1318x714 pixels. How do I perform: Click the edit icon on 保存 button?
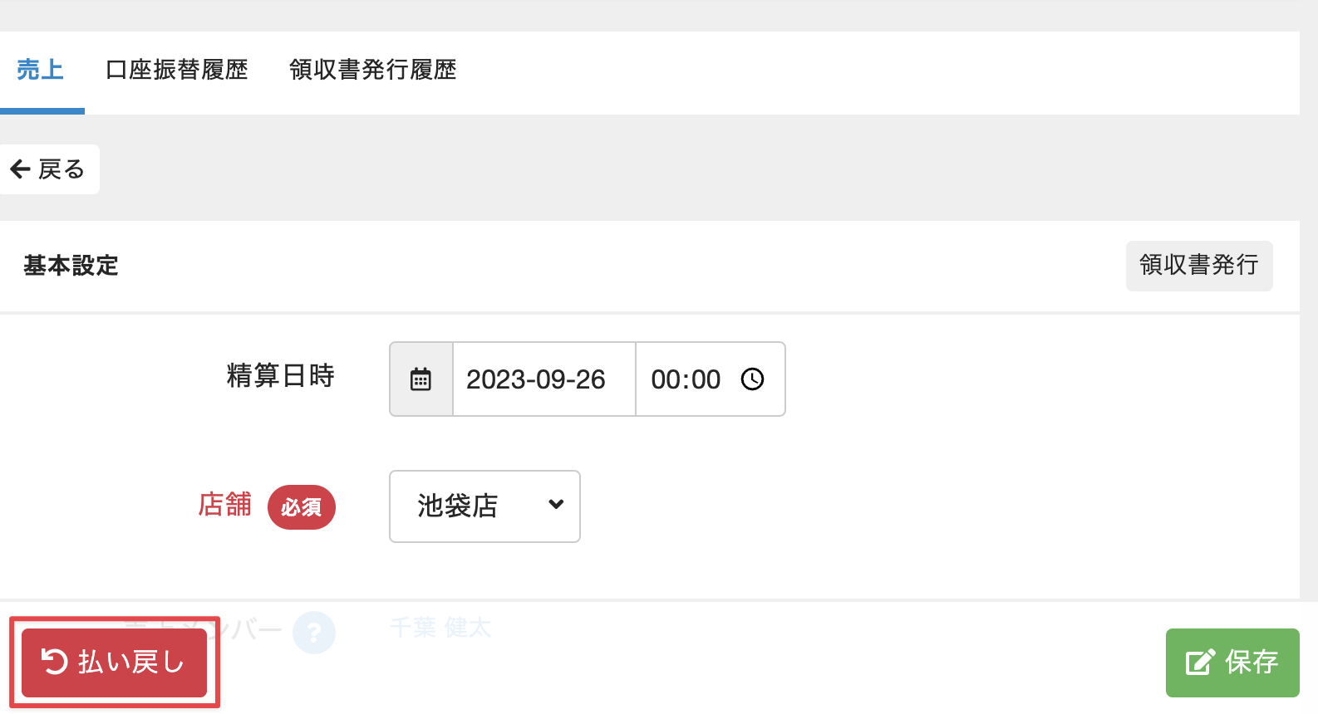1200,663
